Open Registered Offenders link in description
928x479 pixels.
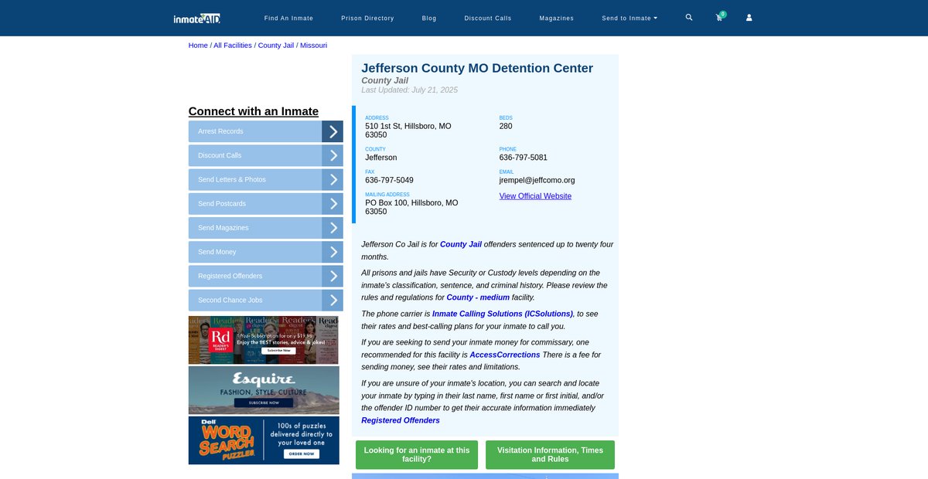pos(401,420)
